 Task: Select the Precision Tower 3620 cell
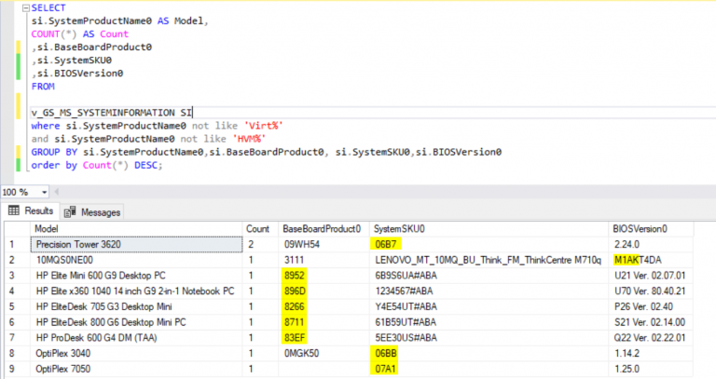pos(136,245)
